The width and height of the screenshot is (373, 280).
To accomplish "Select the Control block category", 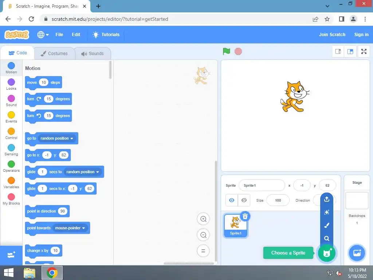I will pos(11,134).
